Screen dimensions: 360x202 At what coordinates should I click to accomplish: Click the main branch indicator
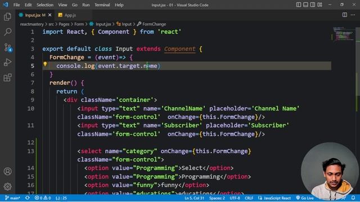pyautogui.click(x=12, y=198)
